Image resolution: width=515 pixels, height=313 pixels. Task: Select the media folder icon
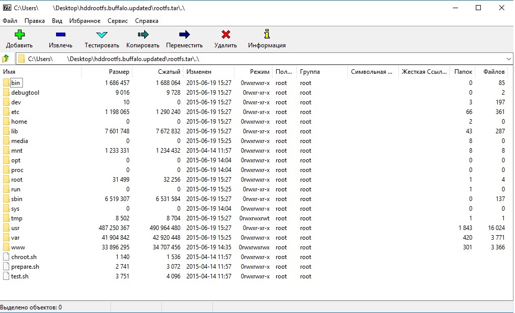6,141
